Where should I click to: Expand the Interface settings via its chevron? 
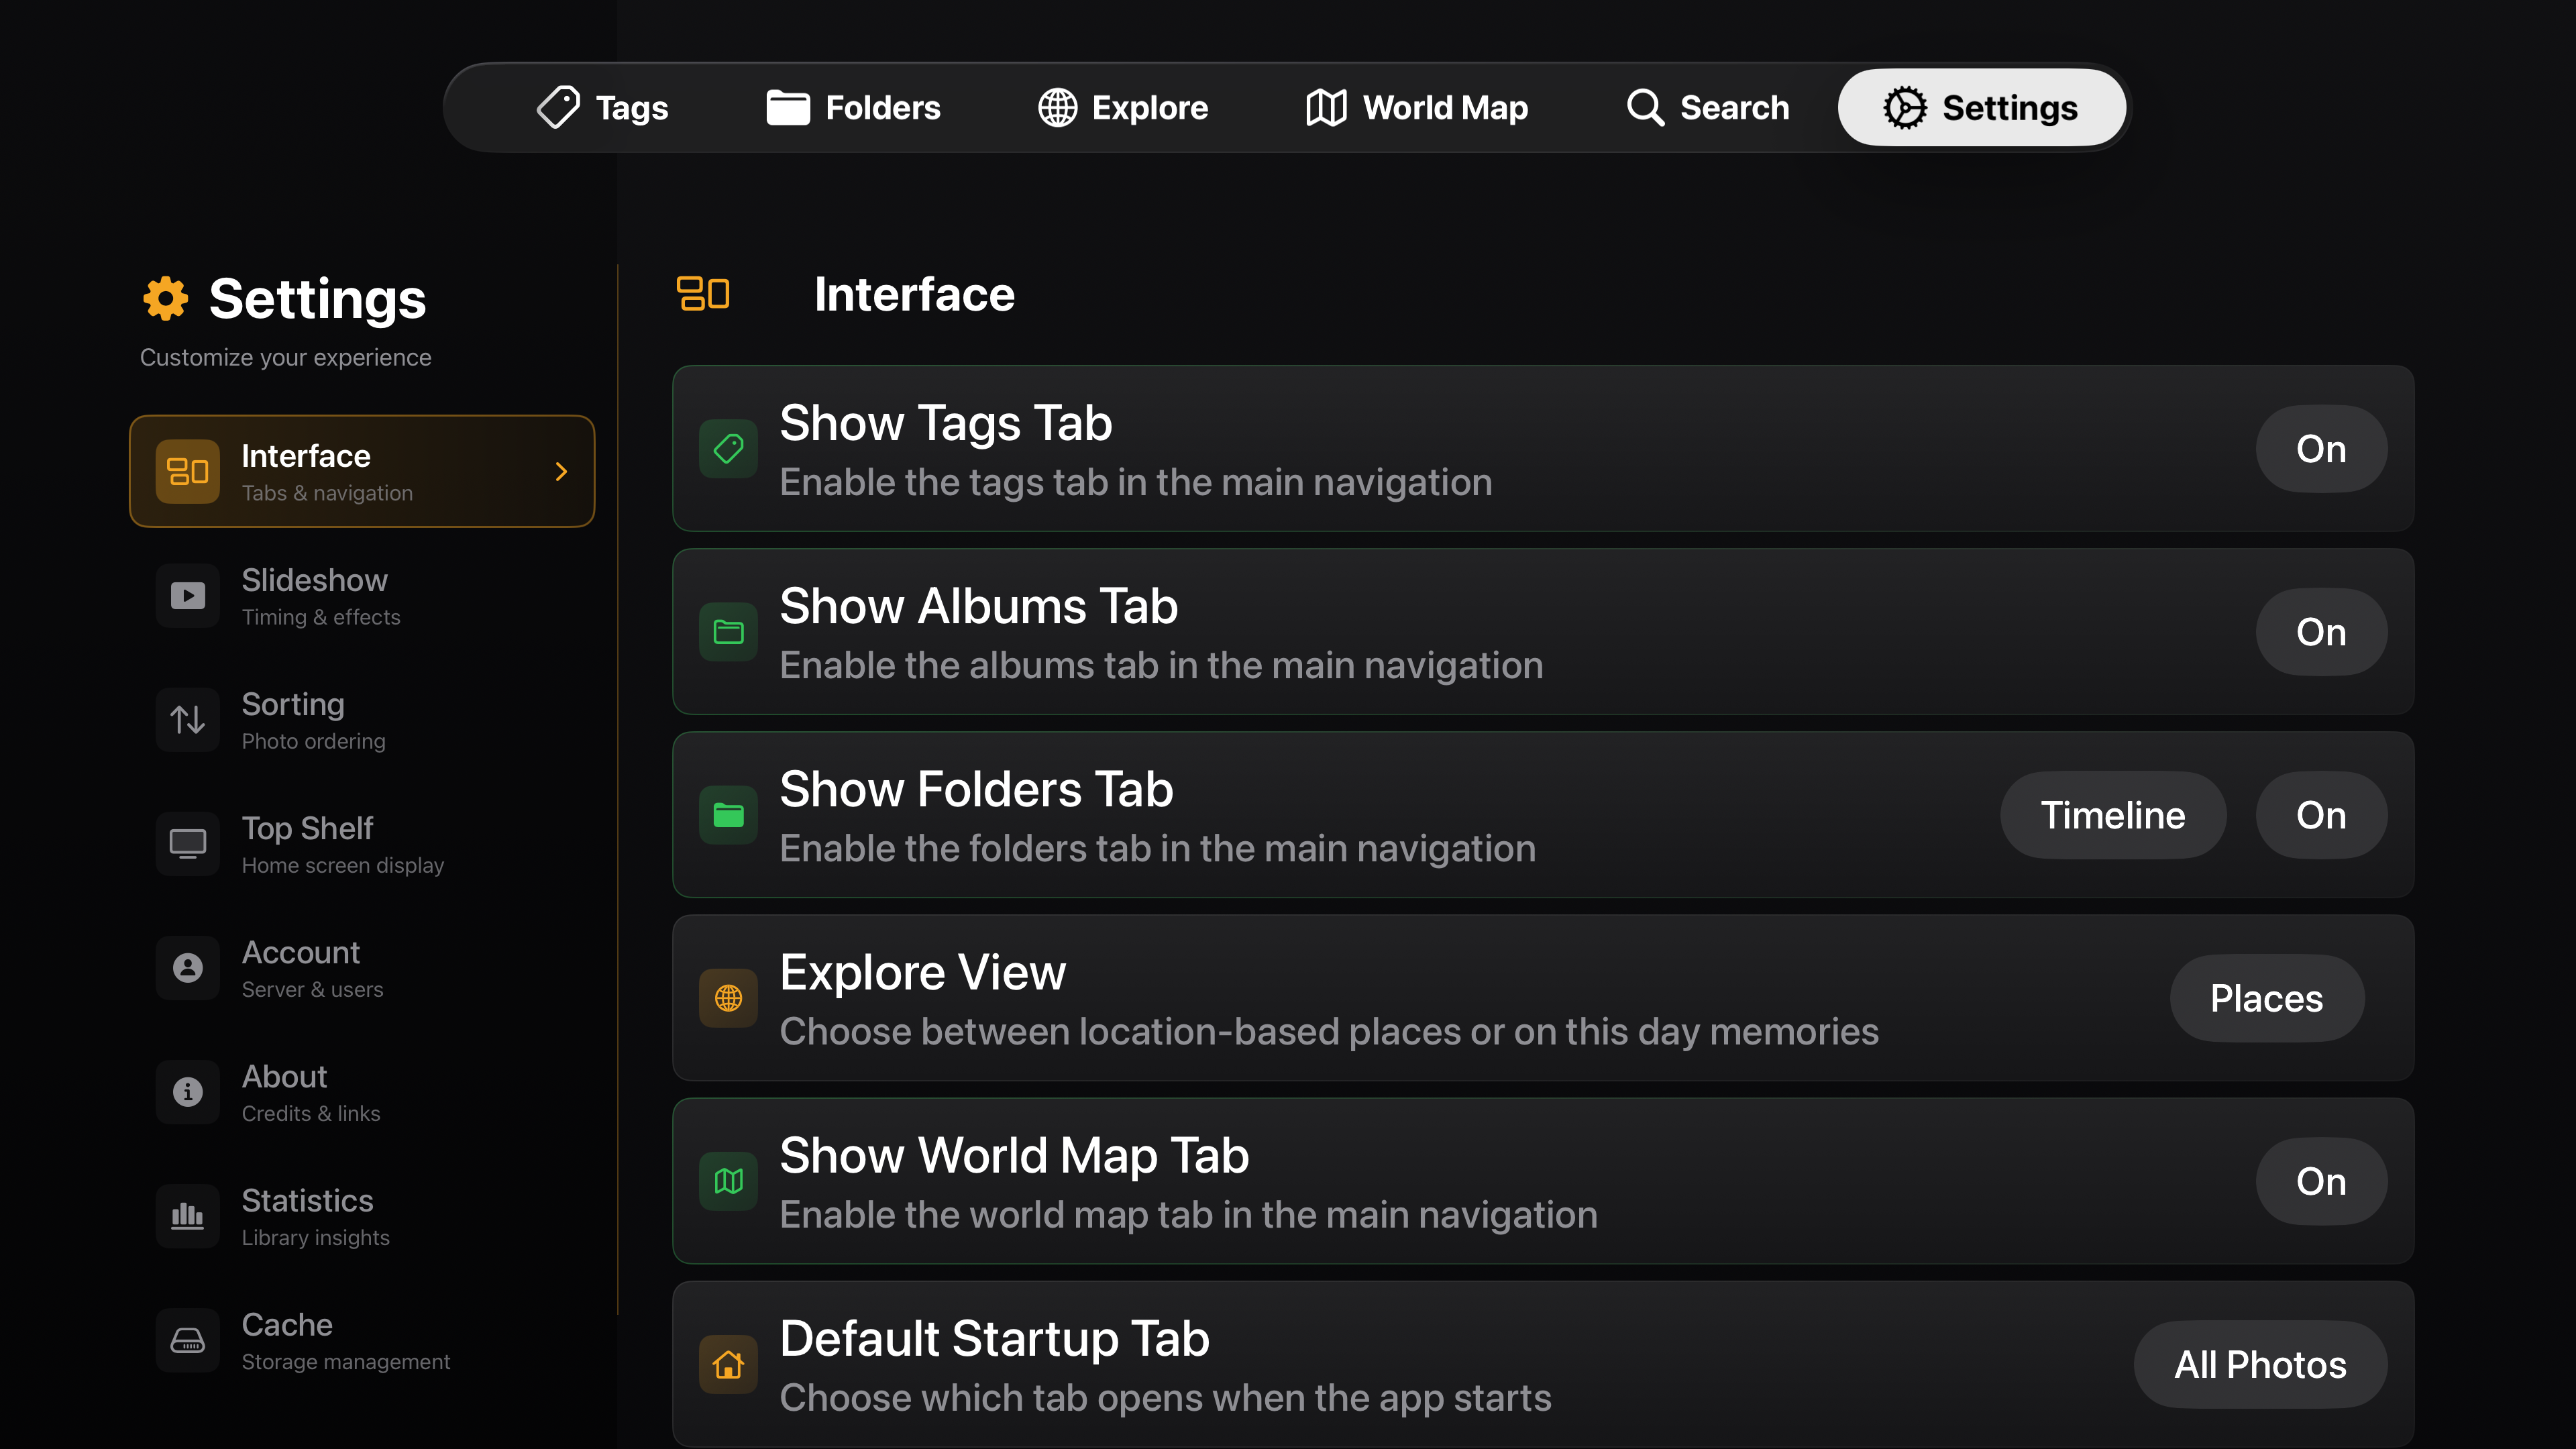pos(561,471)
